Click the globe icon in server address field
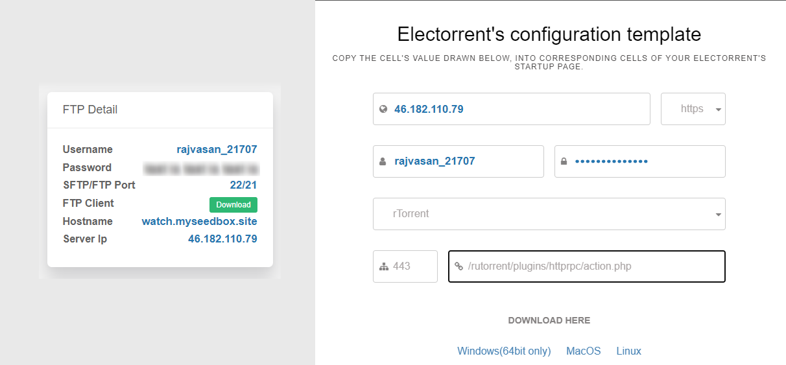The image size is (786, 365). (x=383, y=110)
